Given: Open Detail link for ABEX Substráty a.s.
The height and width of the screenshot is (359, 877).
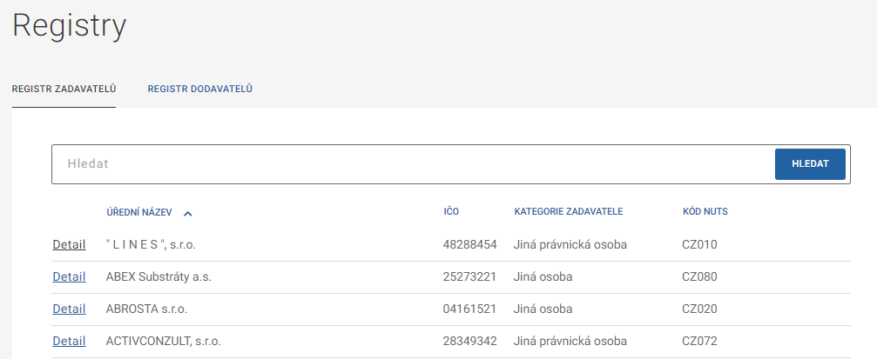Looking at the screenshot, I should point(69,277).
